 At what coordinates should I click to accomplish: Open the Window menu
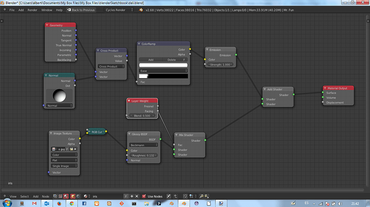click(47, 10)
